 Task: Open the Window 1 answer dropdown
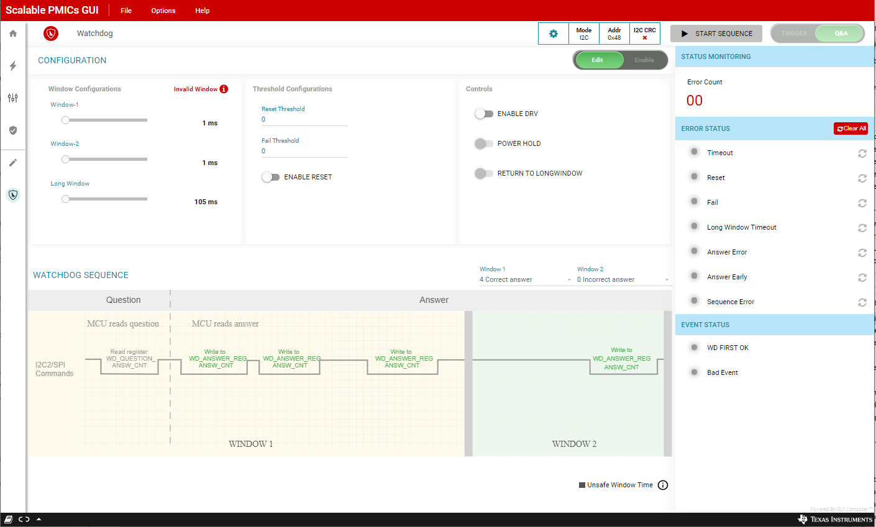525,280
